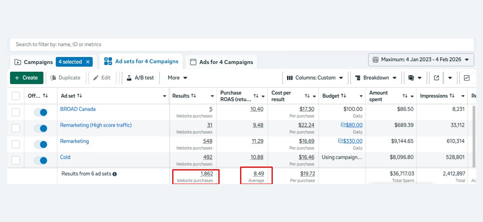
Task: Switch to Ads for 4 Campaigns tab
Action: click(222, 62)
